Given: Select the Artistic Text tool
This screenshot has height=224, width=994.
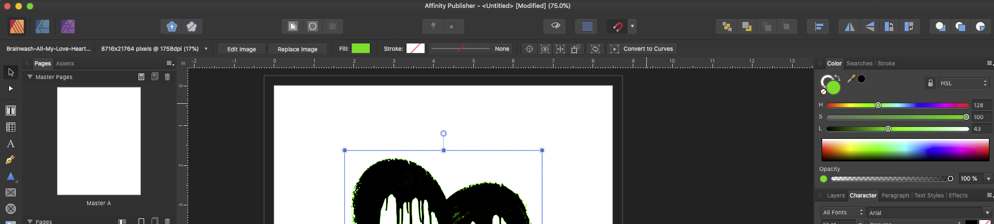Looking at the screenshot, I should (x=11, y=144).
